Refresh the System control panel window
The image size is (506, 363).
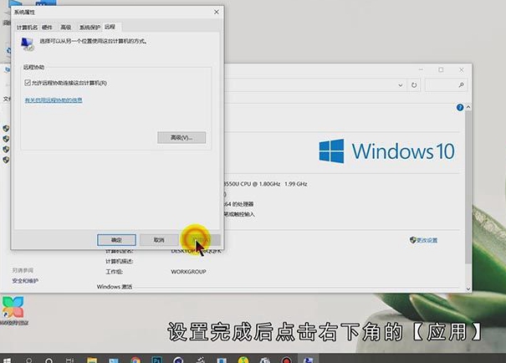[x=414, y=85]
